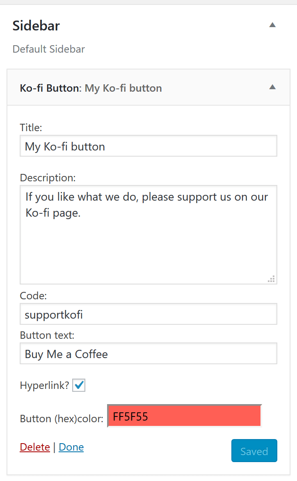Select the Description textarea

pyautogui.click(x=148, y=234)
